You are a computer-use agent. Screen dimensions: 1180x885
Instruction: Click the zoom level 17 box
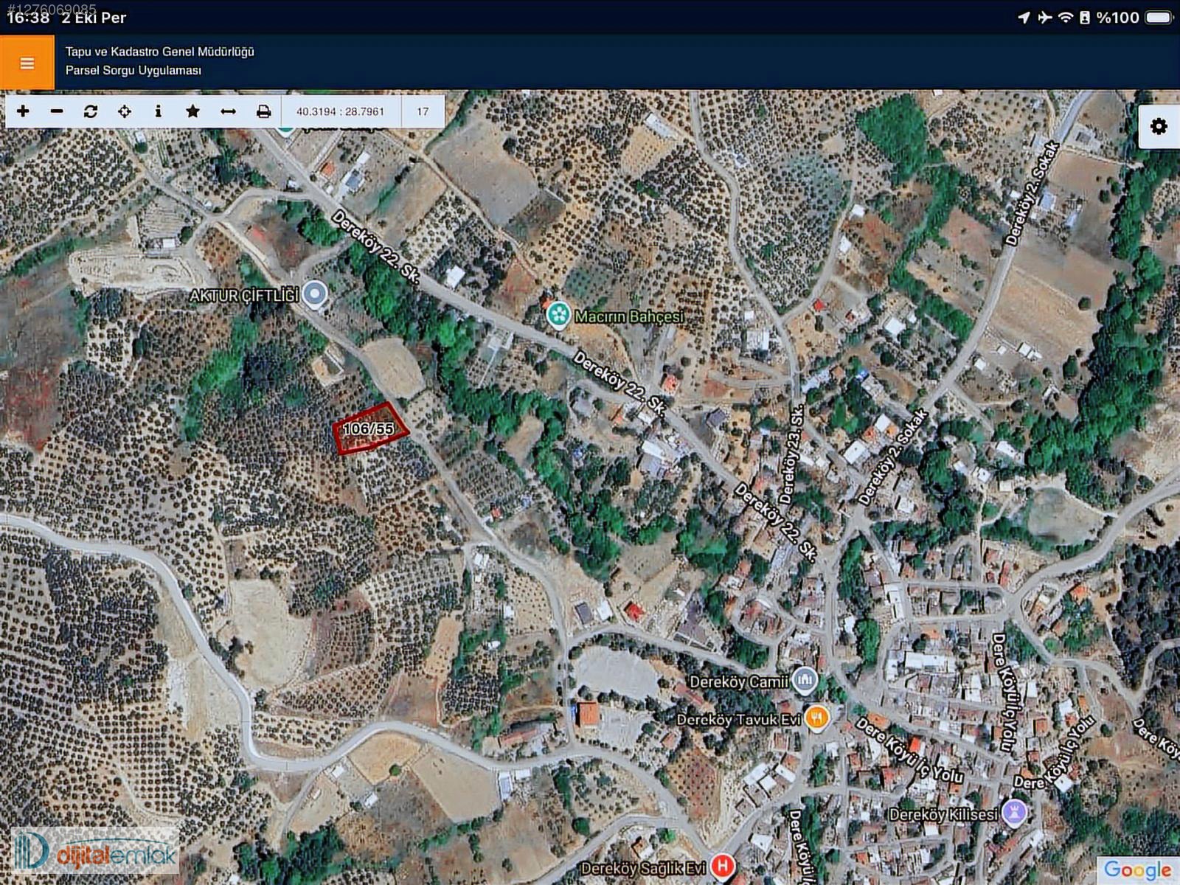423,111
